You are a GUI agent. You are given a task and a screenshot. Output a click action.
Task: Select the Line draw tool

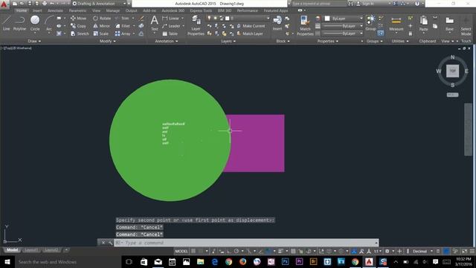7,23
